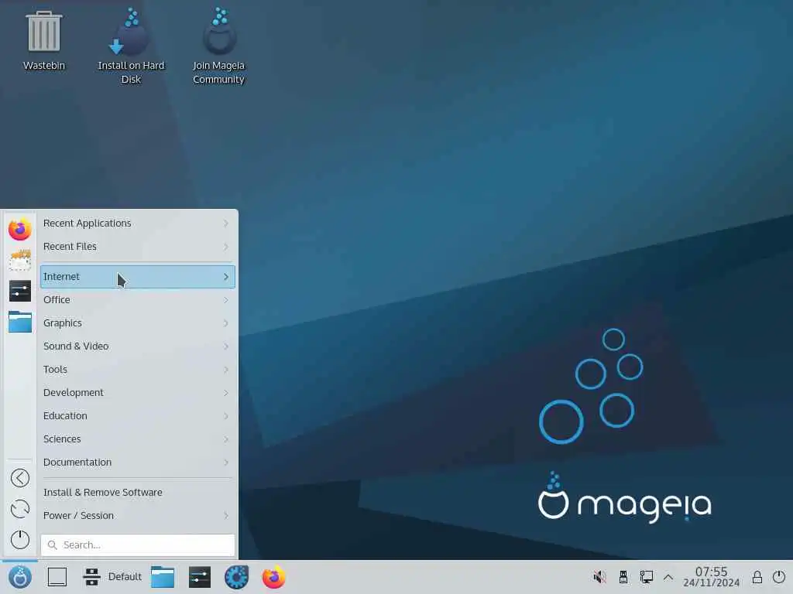Open the Sciences category
This screenshot has width=793, height=594.
(x=138, y=439)
